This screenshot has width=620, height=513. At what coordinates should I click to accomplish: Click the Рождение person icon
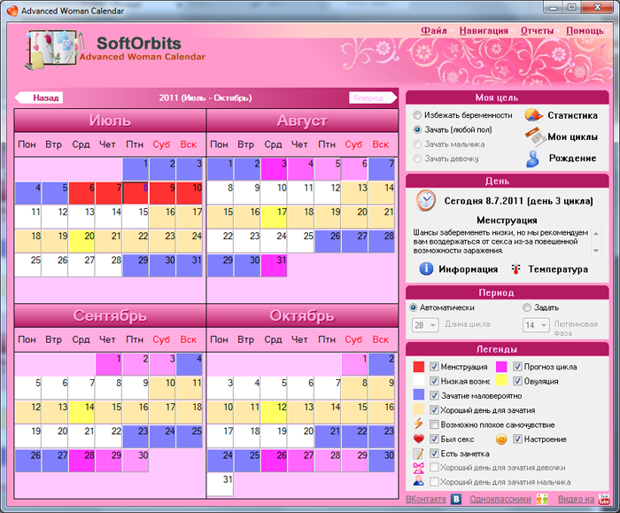click(532, 159)
